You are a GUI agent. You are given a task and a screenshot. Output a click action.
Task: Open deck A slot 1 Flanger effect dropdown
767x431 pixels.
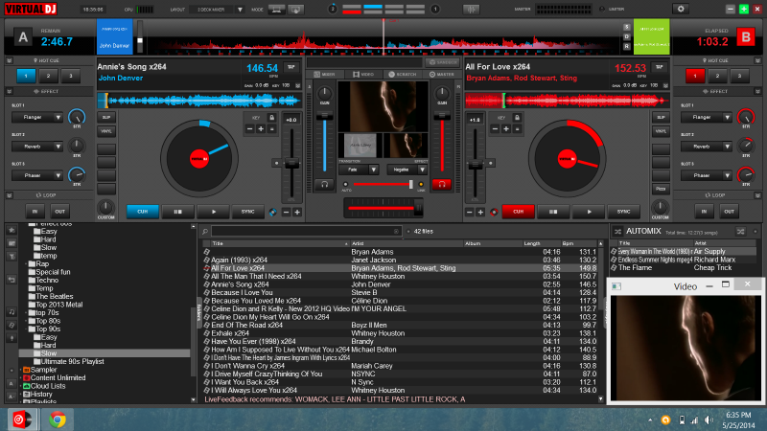point(58,117)
